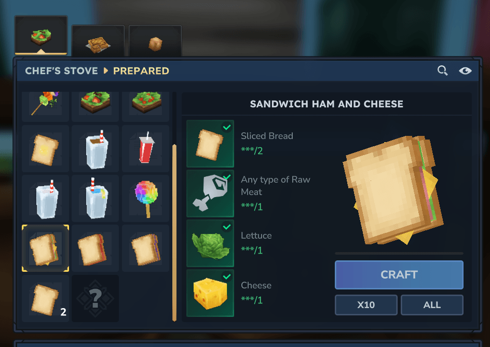490x347 pixels.
Task: Open the brown nugget category tab
Action: click(155, 41)
